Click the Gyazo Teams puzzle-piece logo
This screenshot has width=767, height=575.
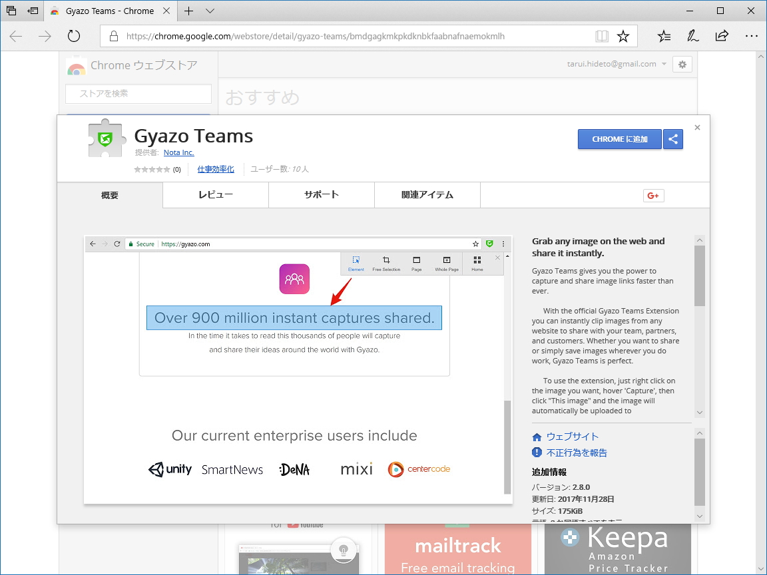pos(105,138)
